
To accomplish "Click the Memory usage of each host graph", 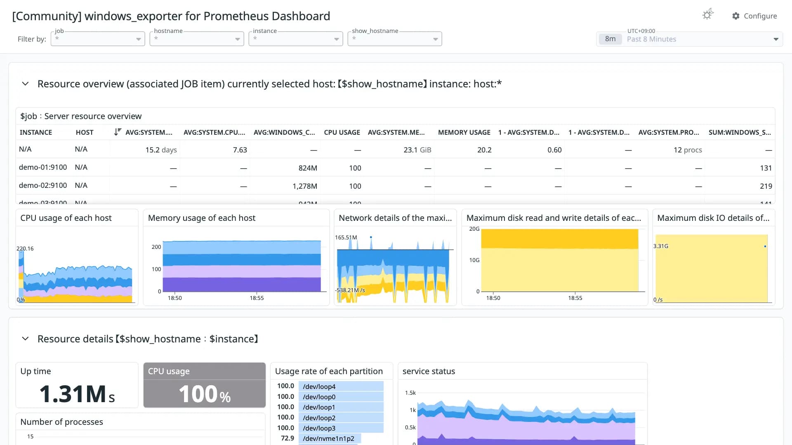I will click(241, 266).
